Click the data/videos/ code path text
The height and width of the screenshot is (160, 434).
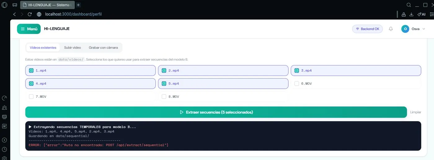tap(71, 59)
